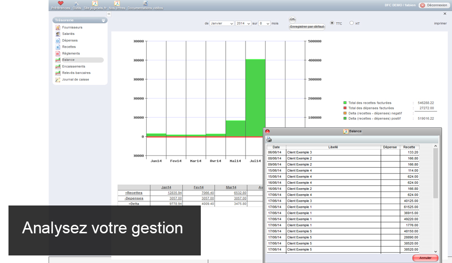Click Enregistrer par défaut button
Viewport: 452px width, 263px height.
point(307,26)
